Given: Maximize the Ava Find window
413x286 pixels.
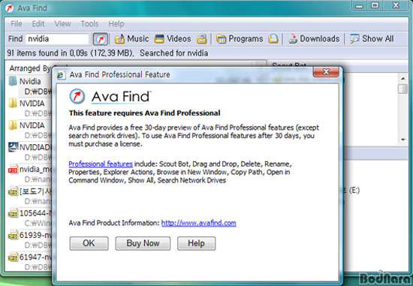Looking at the screenshot, I should pos(375,5).
